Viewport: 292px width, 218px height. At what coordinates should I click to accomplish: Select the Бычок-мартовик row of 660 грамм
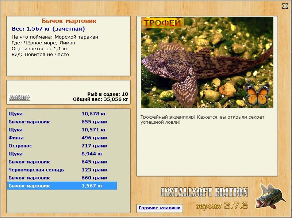tap(62, 178)
